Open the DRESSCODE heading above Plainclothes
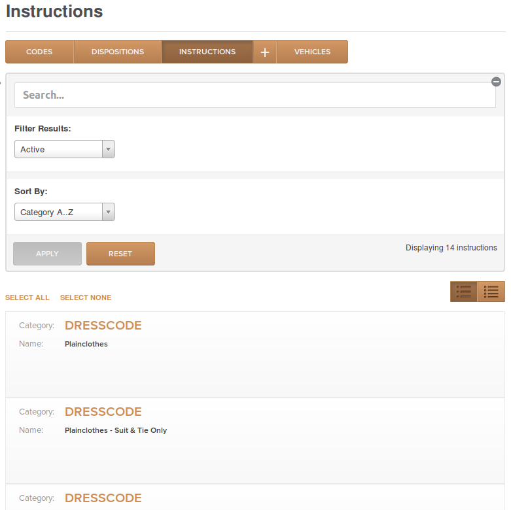Image resolution: width=511 pixels, height=510 pixels. pyautogui.click(x=103, y=326)
